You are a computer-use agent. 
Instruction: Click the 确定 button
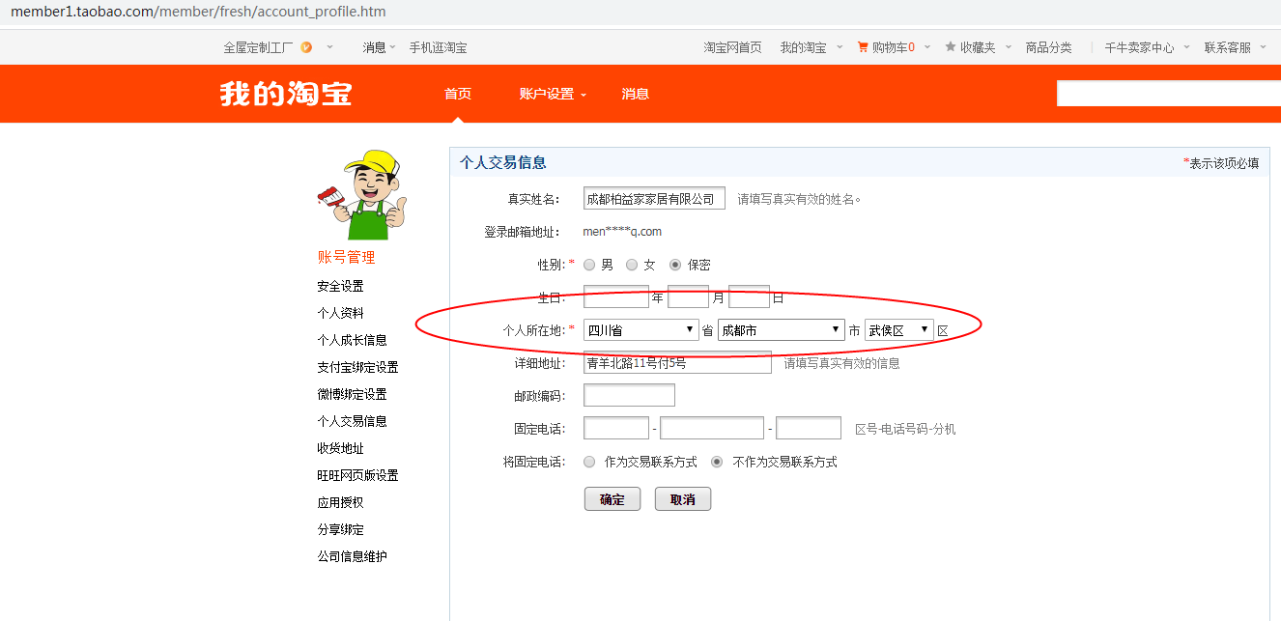click(612, 499)
